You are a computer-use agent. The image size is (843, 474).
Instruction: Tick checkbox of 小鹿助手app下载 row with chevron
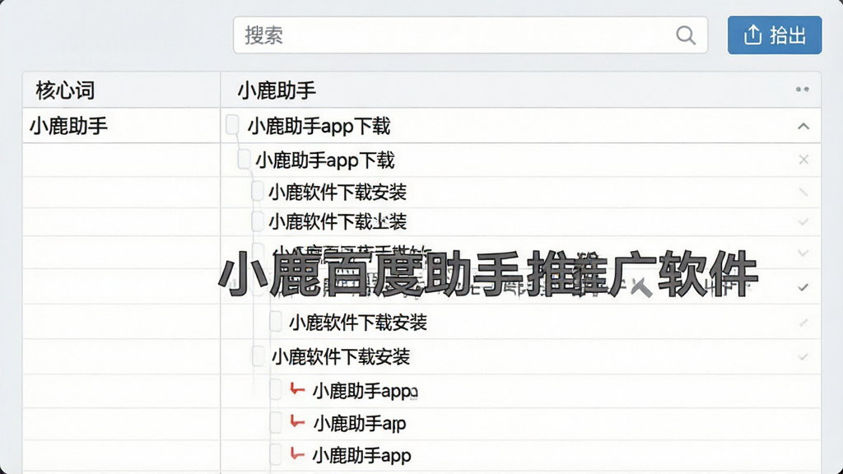click(232, 125)
